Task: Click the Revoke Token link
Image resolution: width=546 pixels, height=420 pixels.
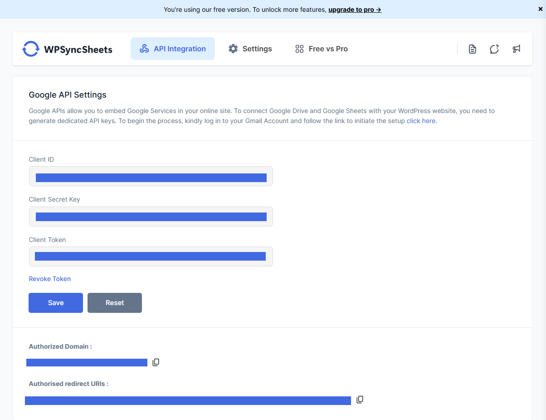Action: tap(50, 279)
